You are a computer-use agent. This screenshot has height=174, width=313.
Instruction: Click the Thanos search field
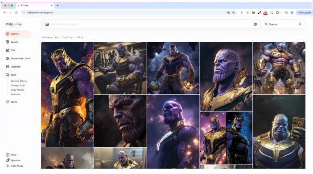click(x=283, y=24)
